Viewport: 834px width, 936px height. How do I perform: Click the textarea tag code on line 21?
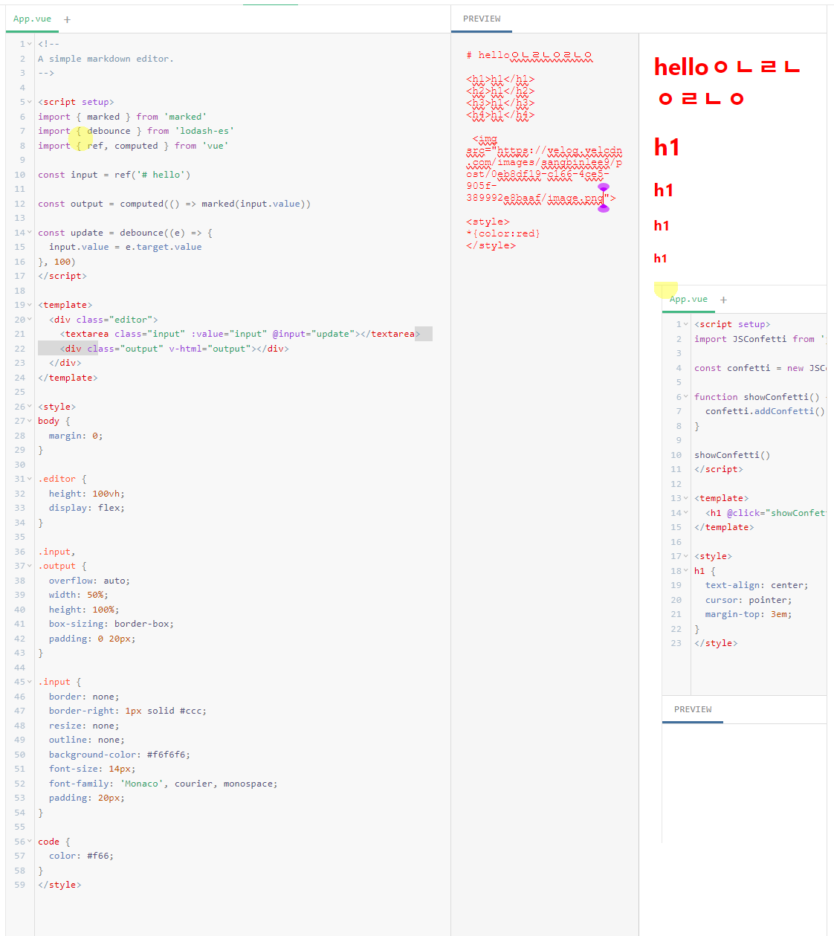[240, 334]
